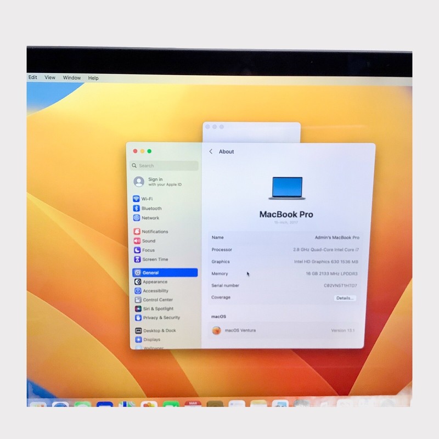Open Desktop & Dock icon

(x=138, y=331)
